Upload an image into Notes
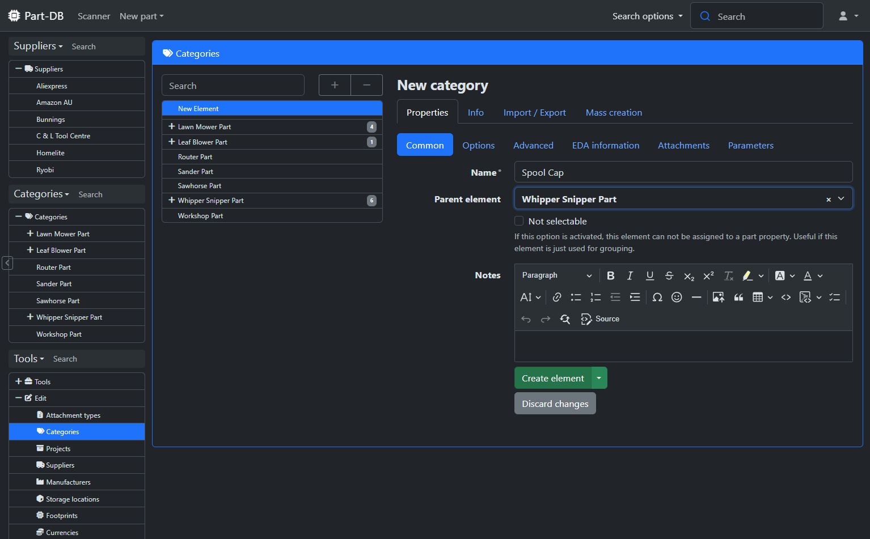870x539 pixels. point(719,297)
